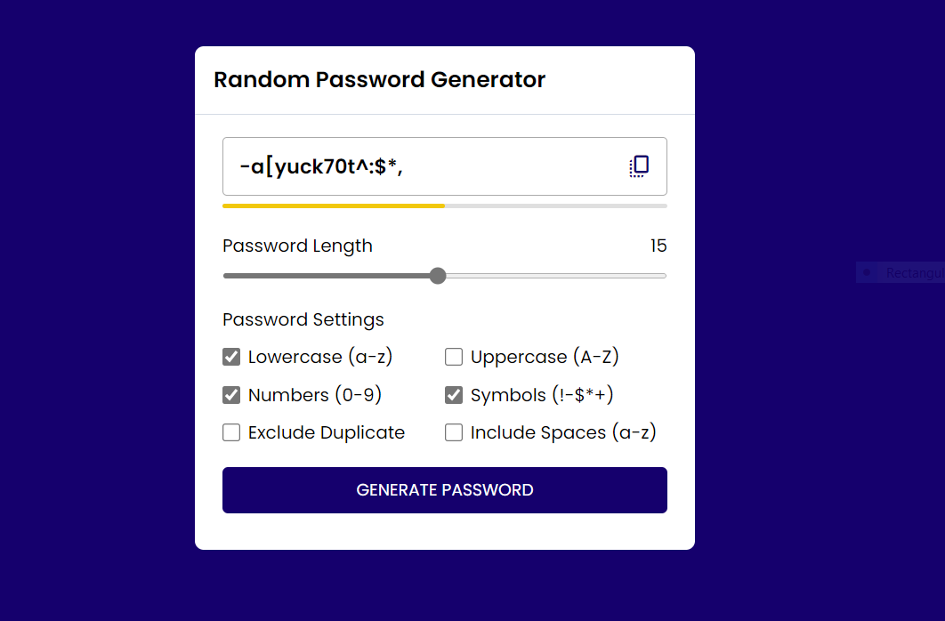Click the "Exclude Duplicate" label text
945x621 pixels.
pos(327,432)
